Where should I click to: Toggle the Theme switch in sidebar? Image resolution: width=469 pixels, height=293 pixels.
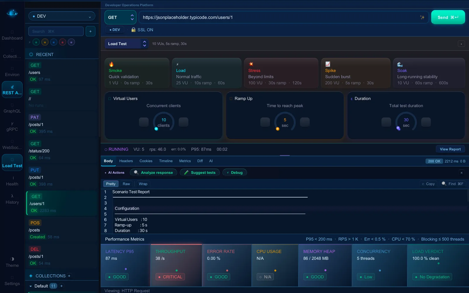12,262
